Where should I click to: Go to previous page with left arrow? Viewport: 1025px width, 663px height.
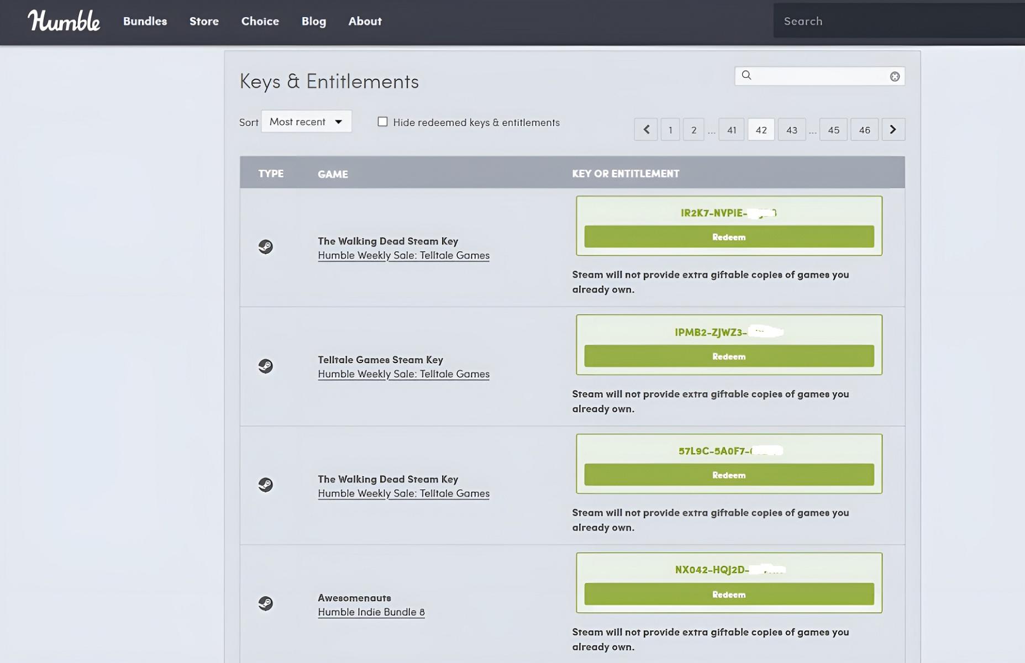645,130
